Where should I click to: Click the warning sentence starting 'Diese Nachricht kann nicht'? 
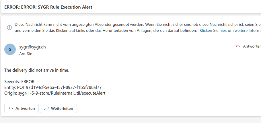[138, 25]
